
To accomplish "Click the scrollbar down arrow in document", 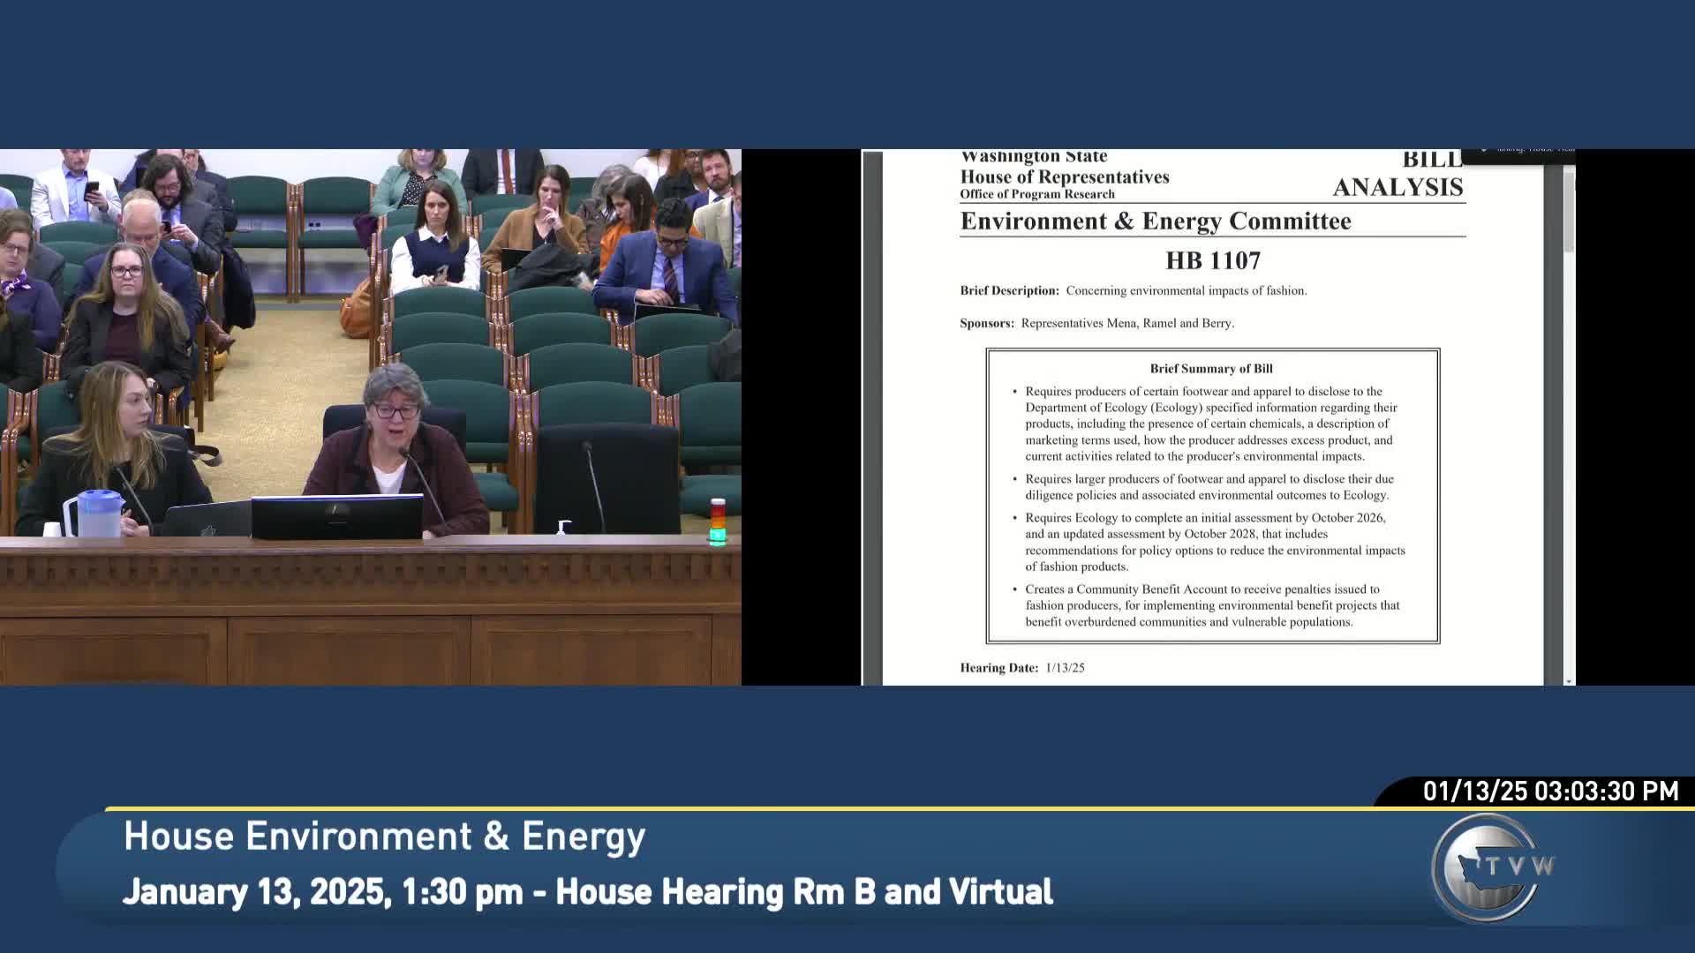I will coord(1569,680).
